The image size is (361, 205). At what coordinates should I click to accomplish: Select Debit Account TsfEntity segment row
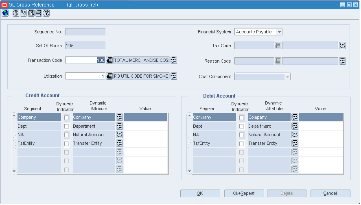coord(214,143)
